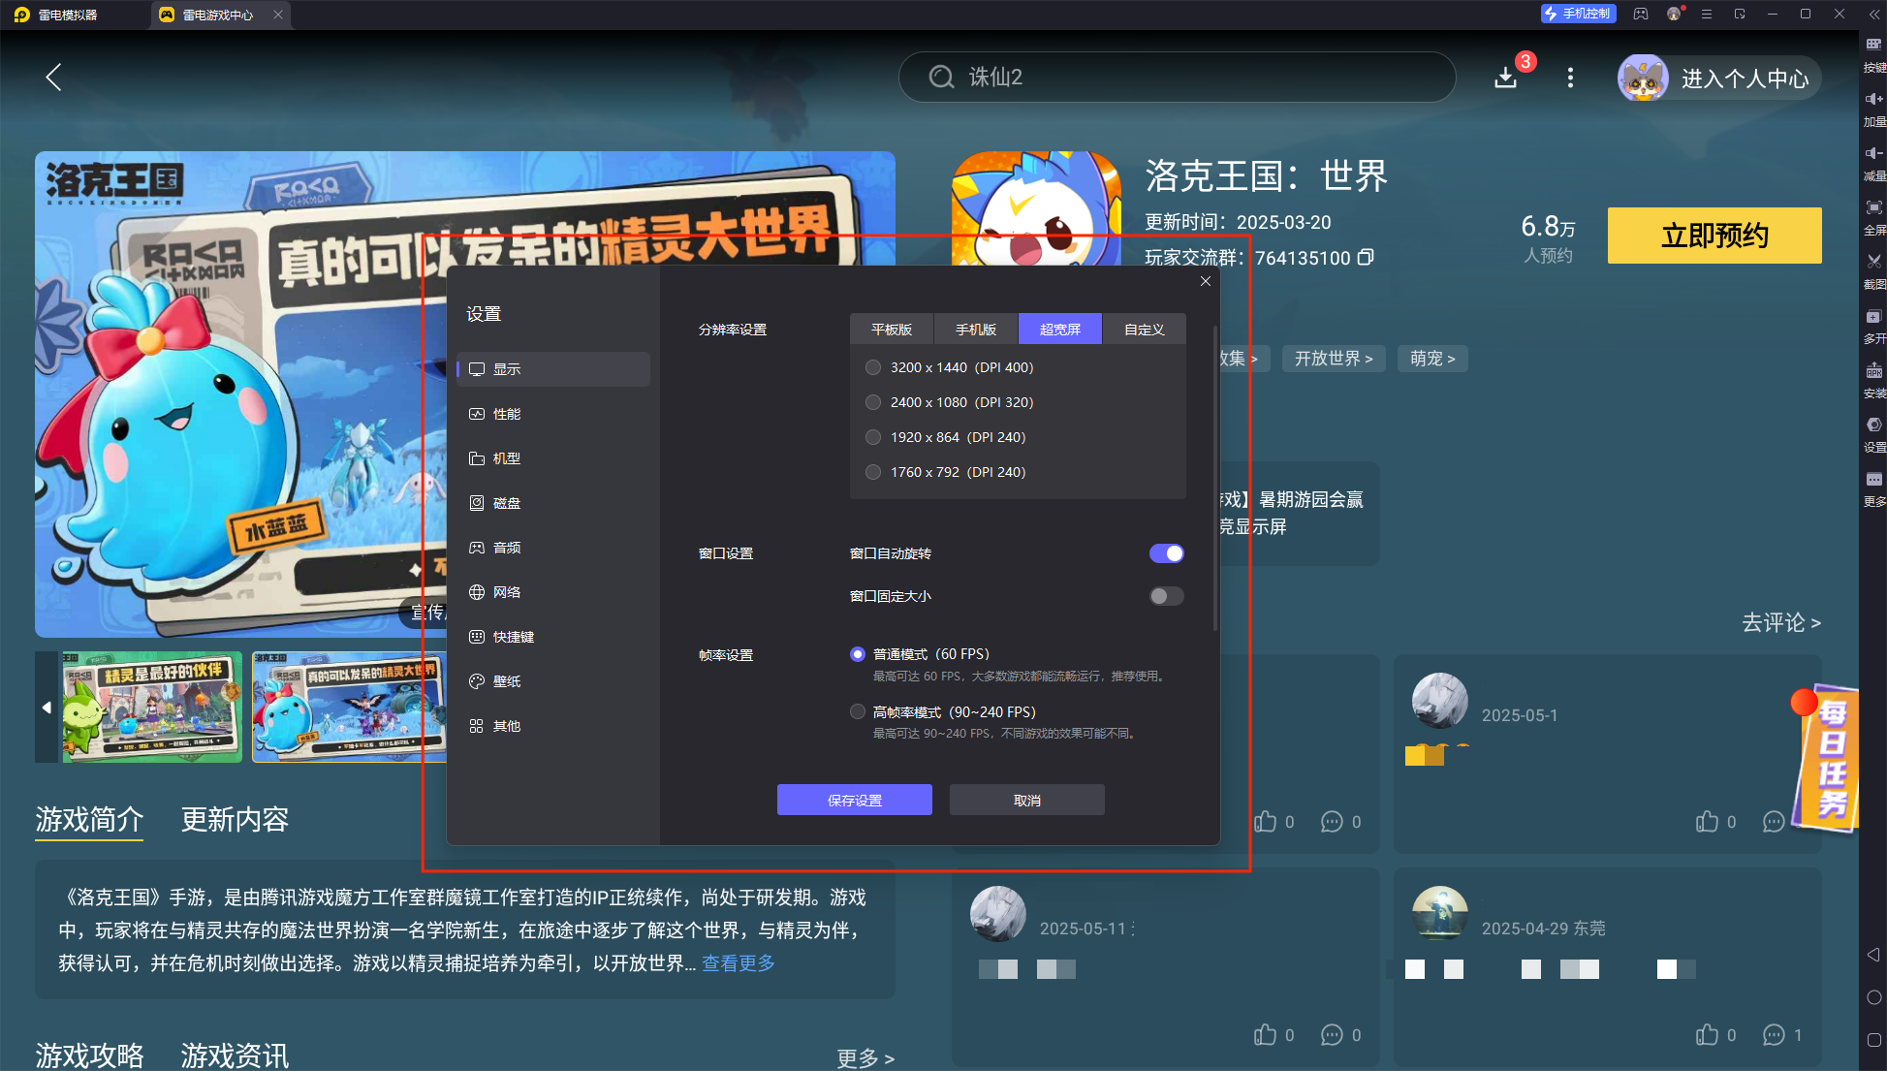Image resolution: width=1887 pixels, height=1071 pixels.
Task: Click inside the 诛仙2 search field
Action: (1176, 77)
